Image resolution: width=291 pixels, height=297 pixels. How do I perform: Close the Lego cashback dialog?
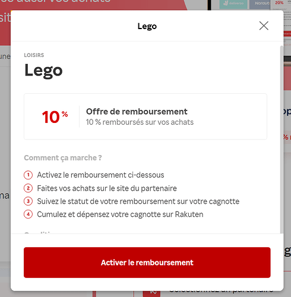[264, 26]
